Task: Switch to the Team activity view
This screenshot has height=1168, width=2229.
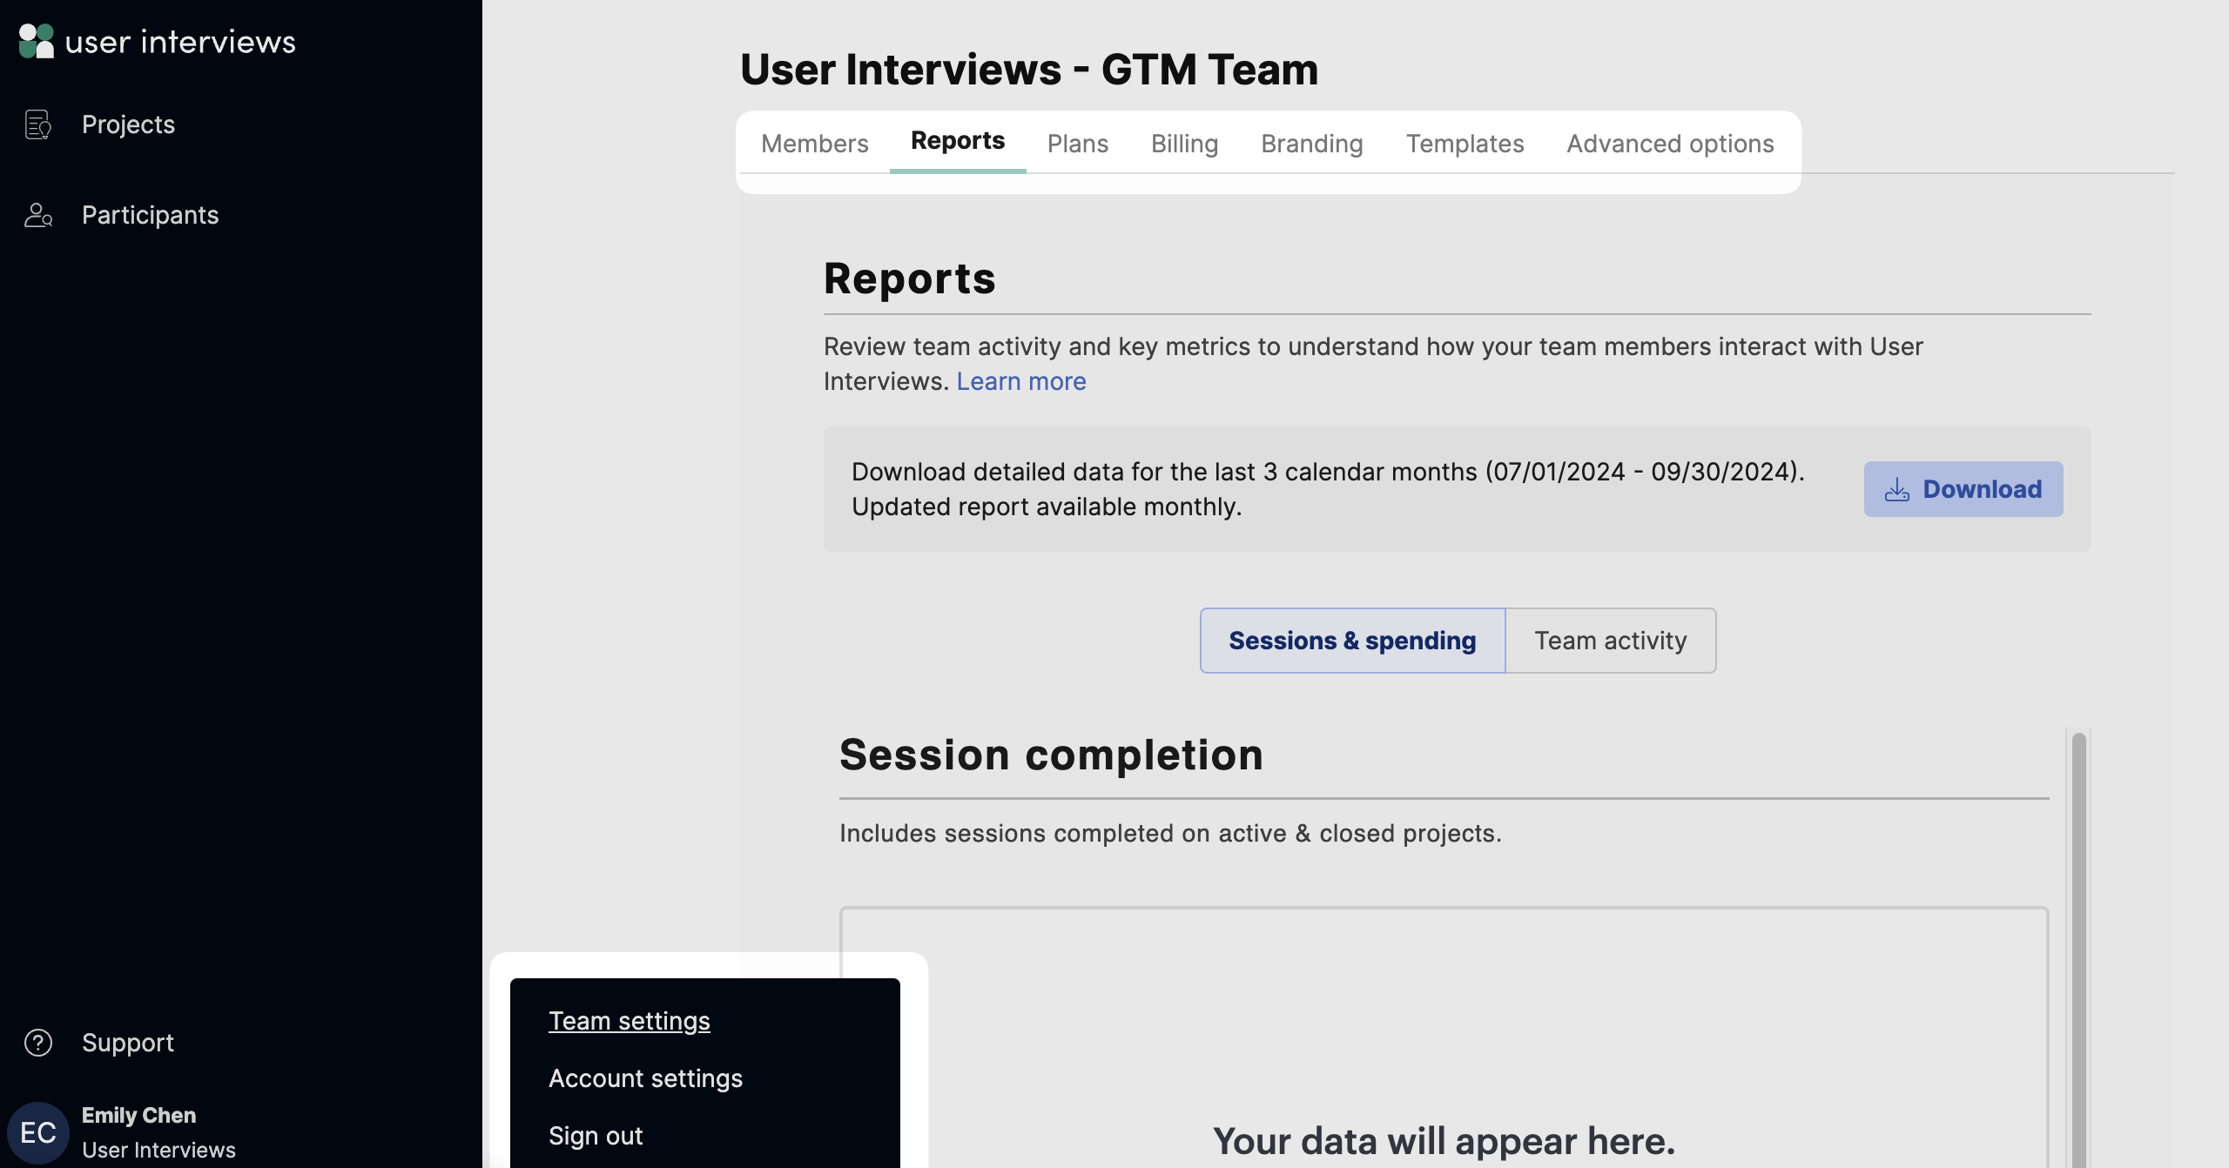Action: pyautogui.click(x=1611, y=641)
